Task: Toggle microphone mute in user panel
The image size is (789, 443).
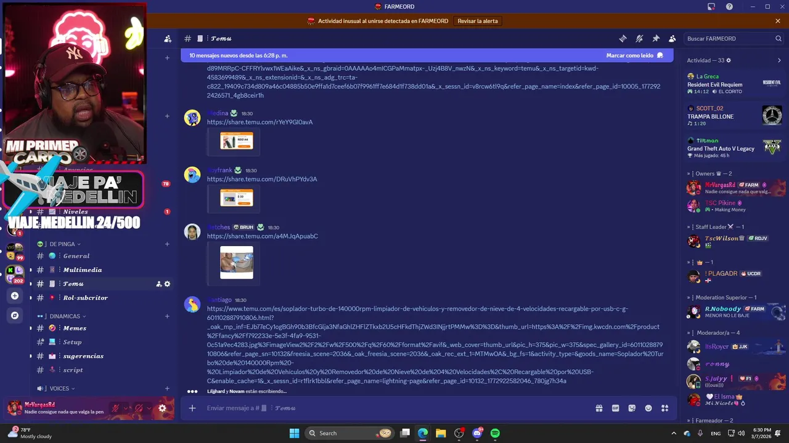Action: [115, 408]
